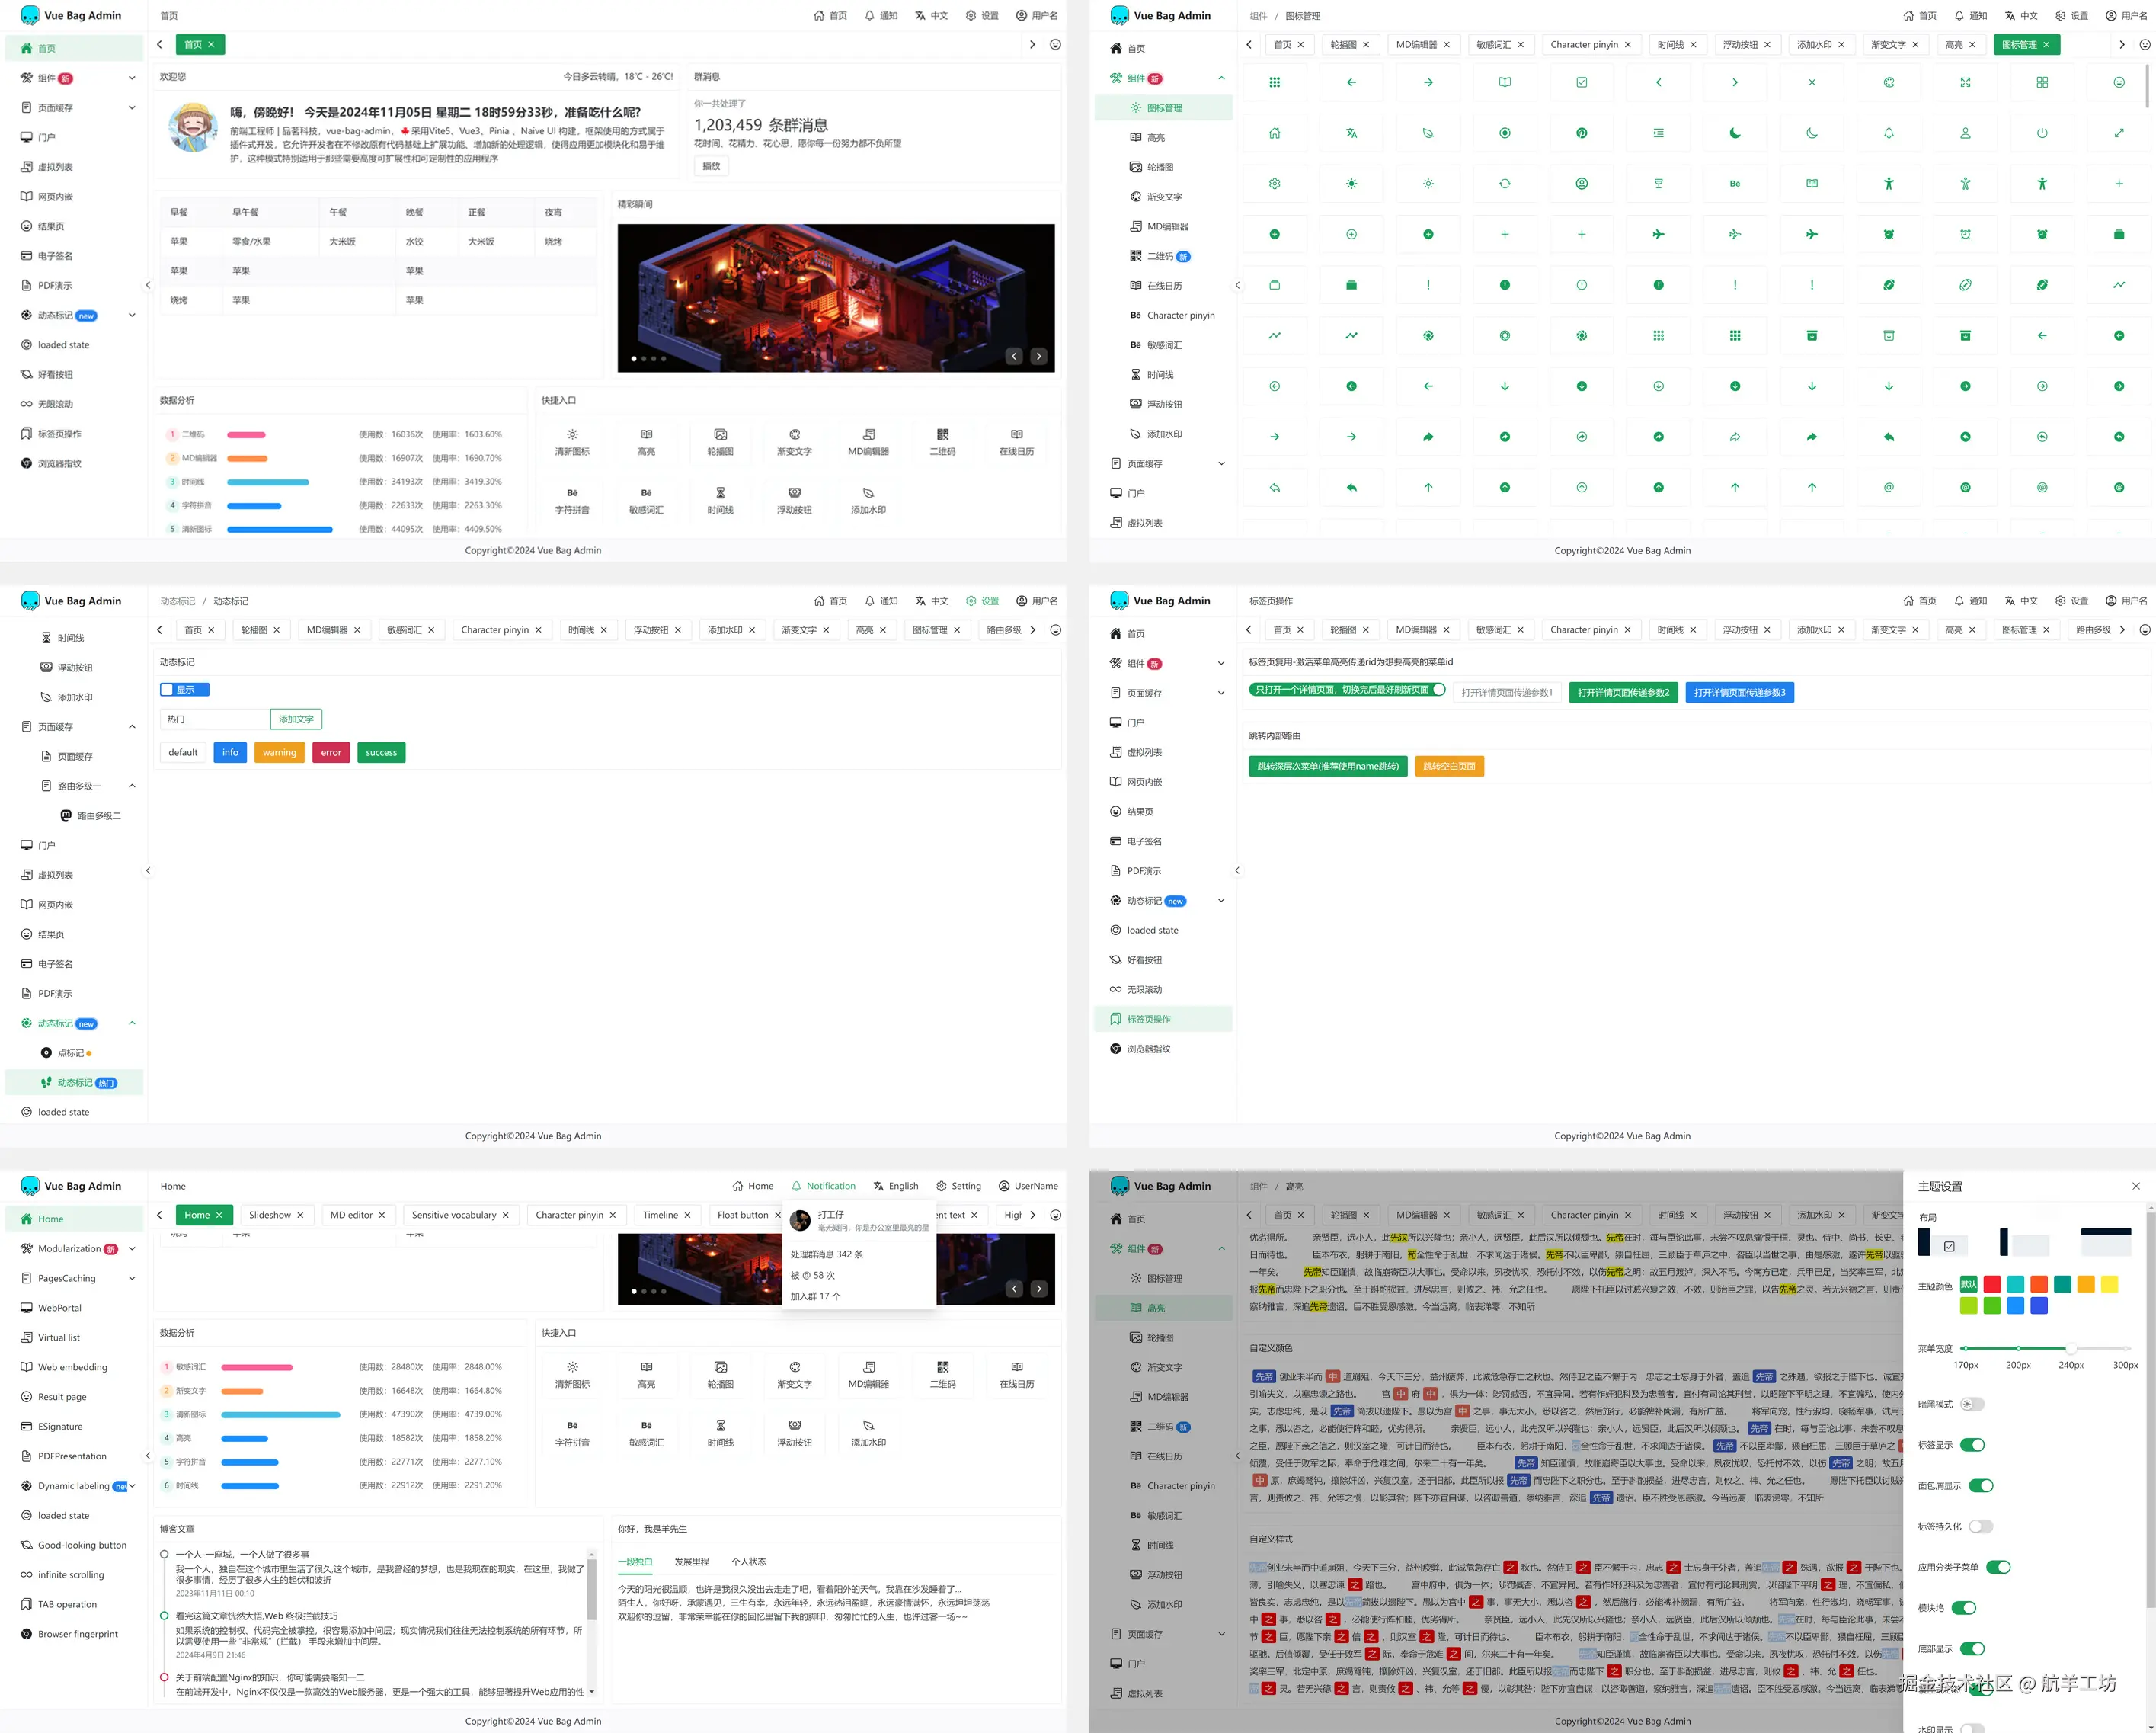This screenshot has height=1733, width=2156.
Task: Click the trophy icon in icon grid
Action: (1658, 183)
